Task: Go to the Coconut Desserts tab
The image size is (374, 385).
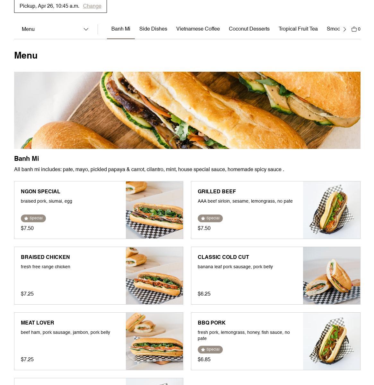Action: (249, 29)
